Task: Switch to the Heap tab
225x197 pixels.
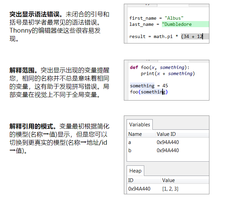Action: click(x=135, y=171)
